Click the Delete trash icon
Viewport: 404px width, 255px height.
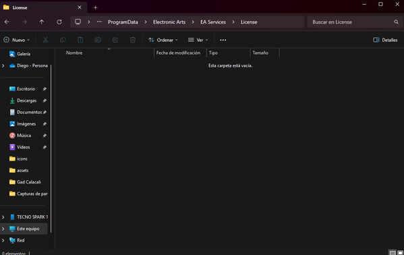click(133, 40)
